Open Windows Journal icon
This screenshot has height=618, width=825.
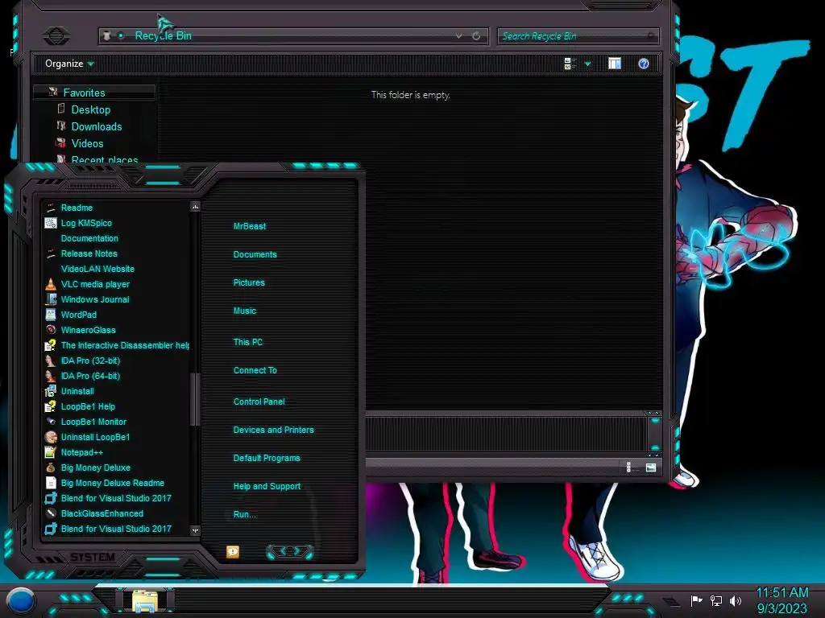pyautogui.click(x=51, y=299)
